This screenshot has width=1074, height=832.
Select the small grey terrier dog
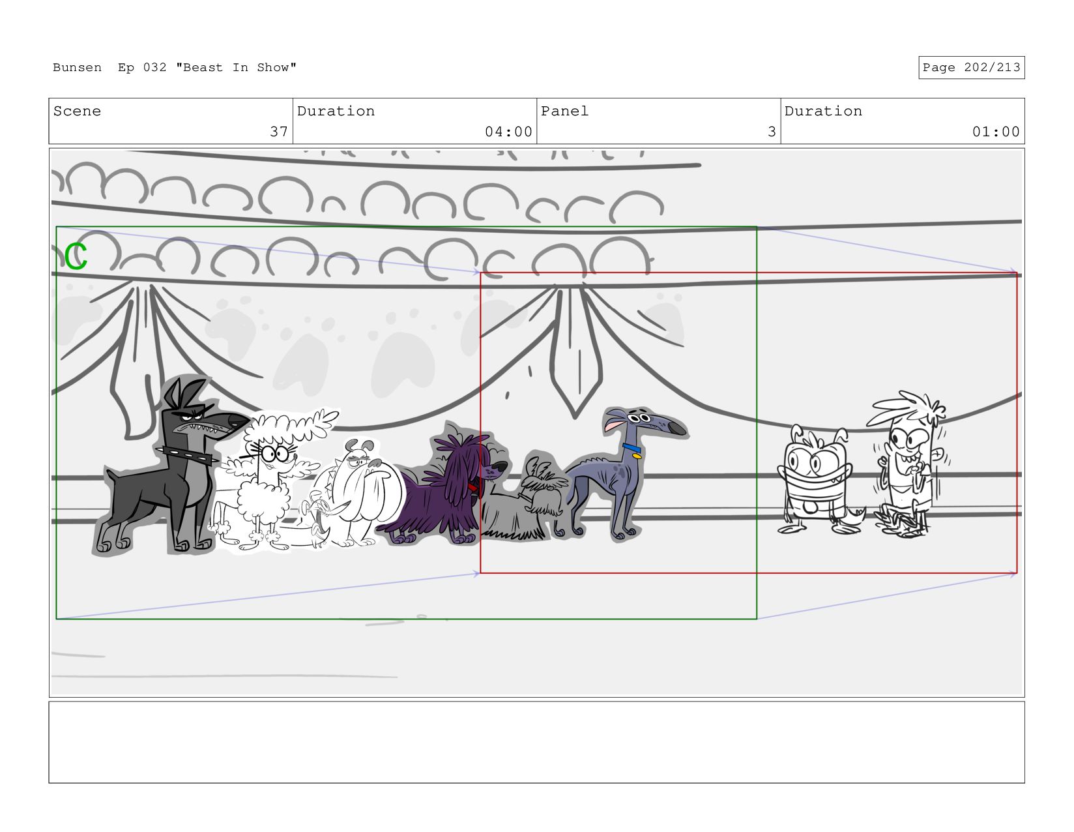525,501
